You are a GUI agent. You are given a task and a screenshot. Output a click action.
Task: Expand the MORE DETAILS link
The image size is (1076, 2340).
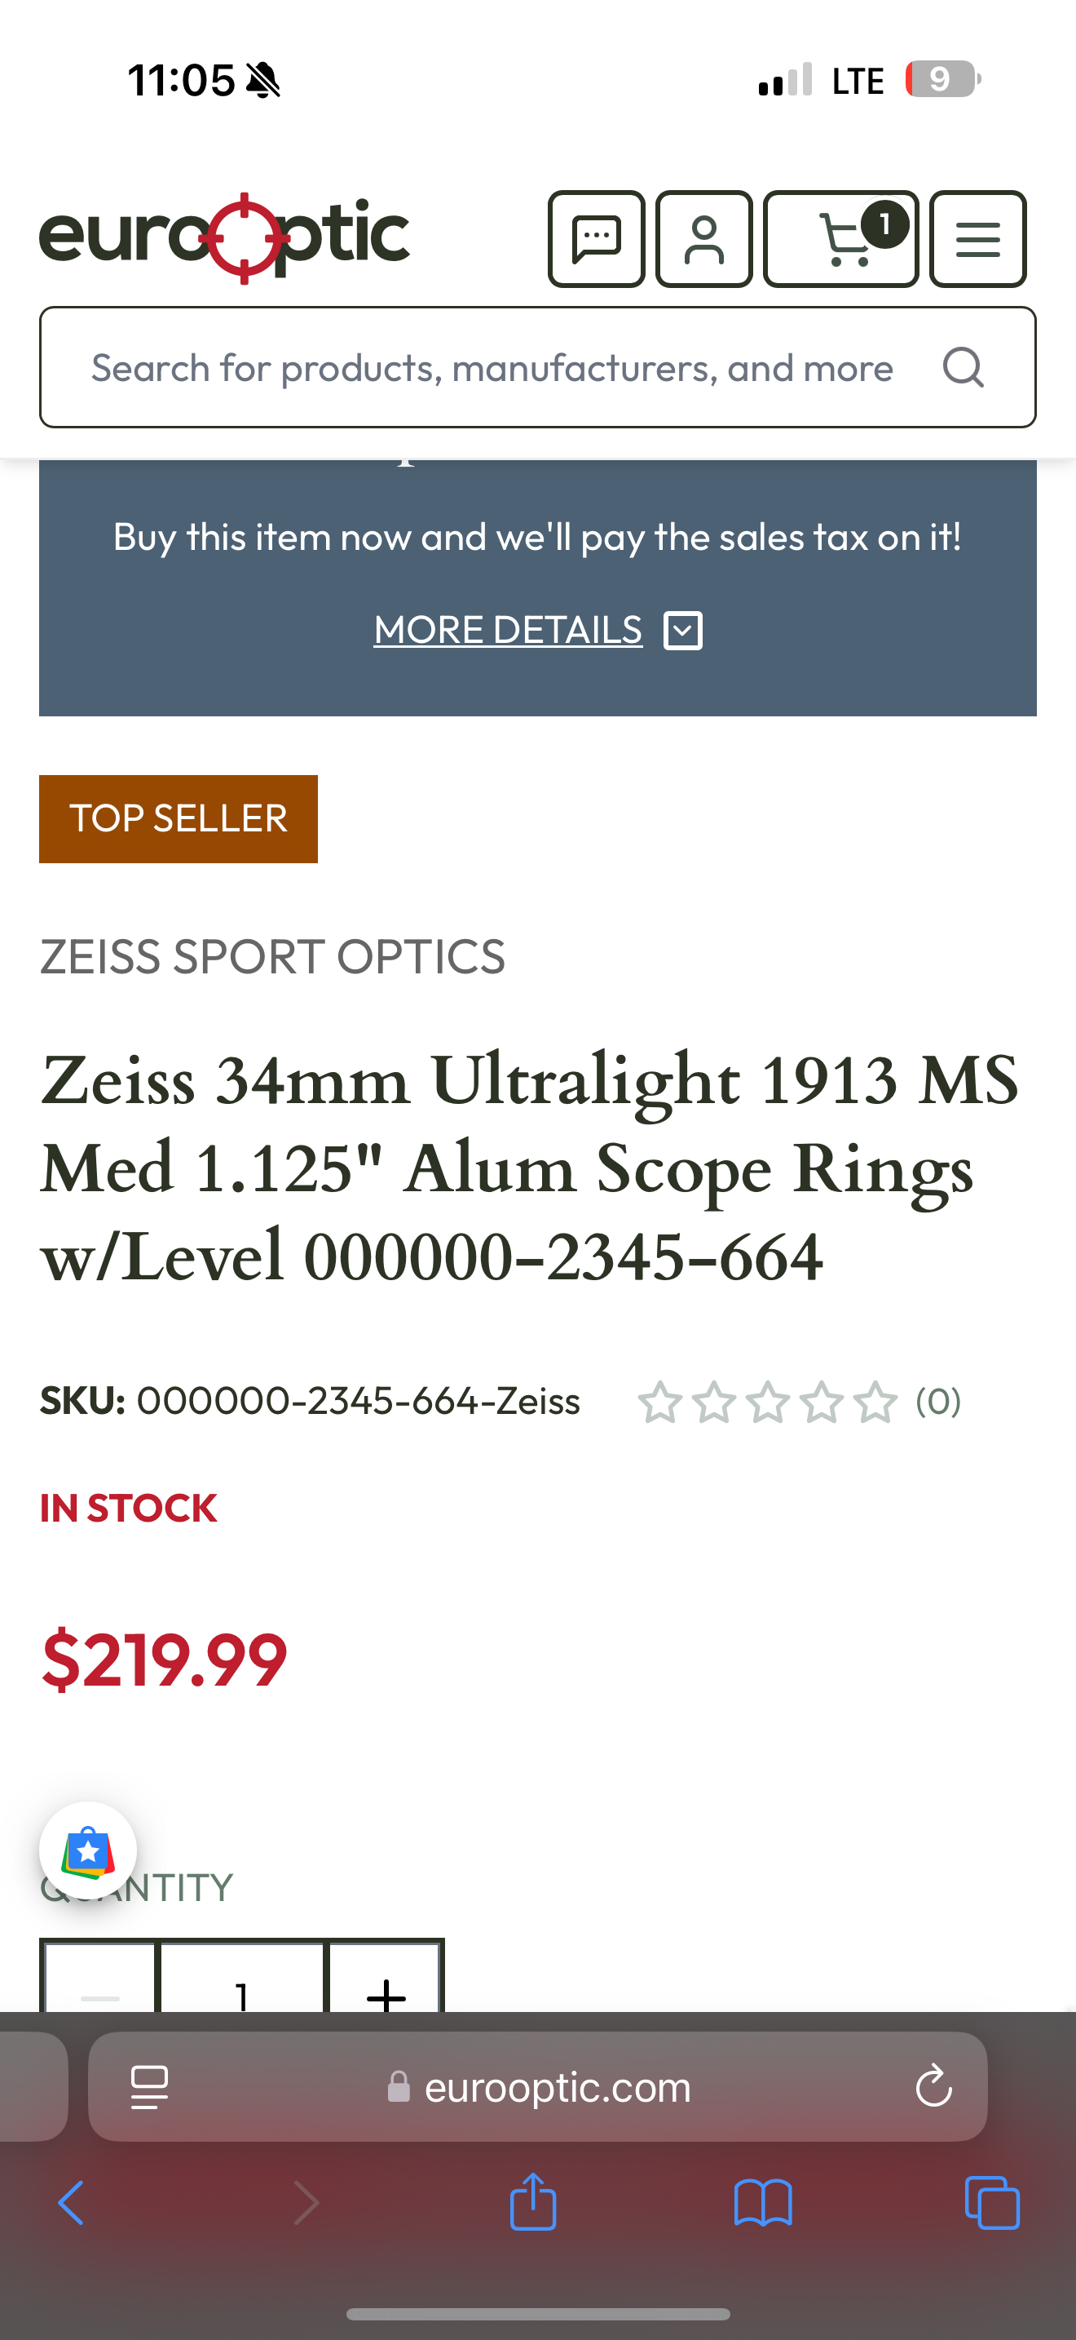(508, 630)
